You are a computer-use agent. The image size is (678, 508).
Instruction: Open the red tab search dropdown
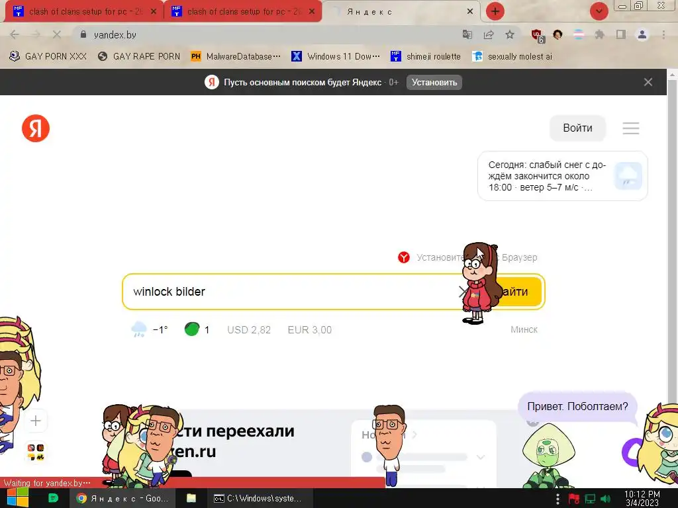point(599,11)
